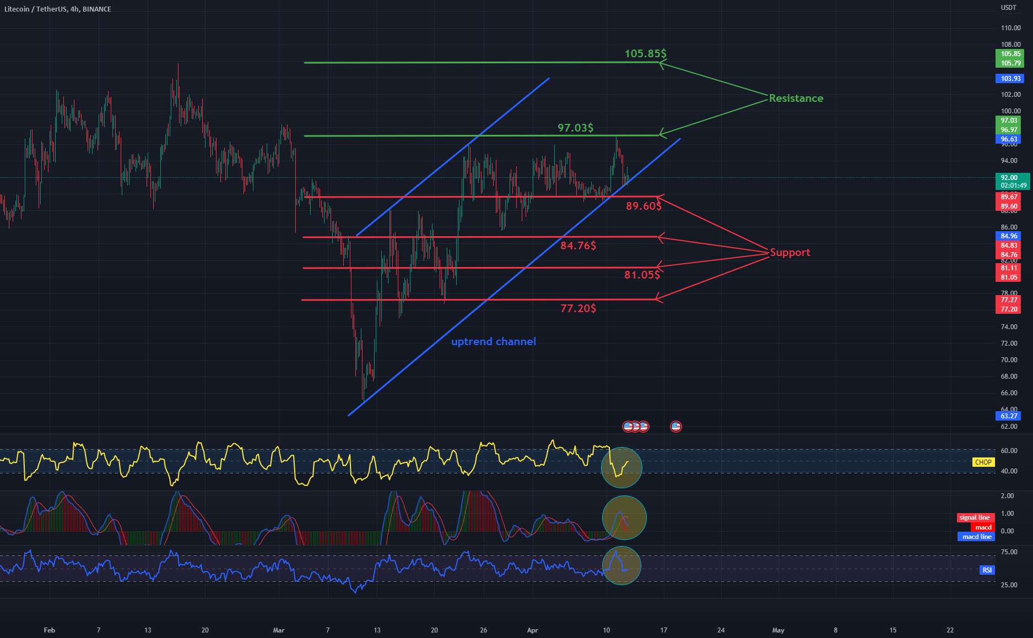Select the red 'macd' indicator label
Image resolution: width=1033 pixels, height=638 pixels.
983,527
